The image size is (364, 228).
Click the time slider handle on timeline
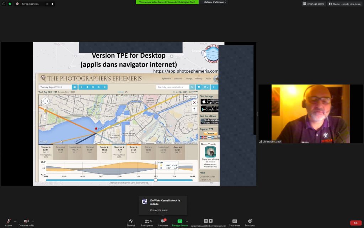point(156,180)
